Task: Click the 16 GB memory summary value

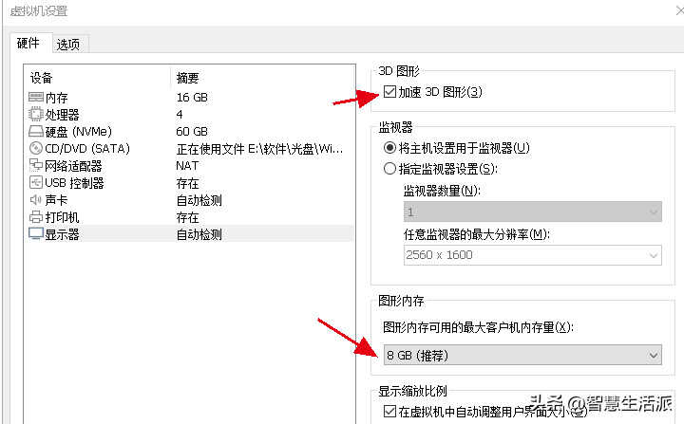Action: click(x=192, y=97)
